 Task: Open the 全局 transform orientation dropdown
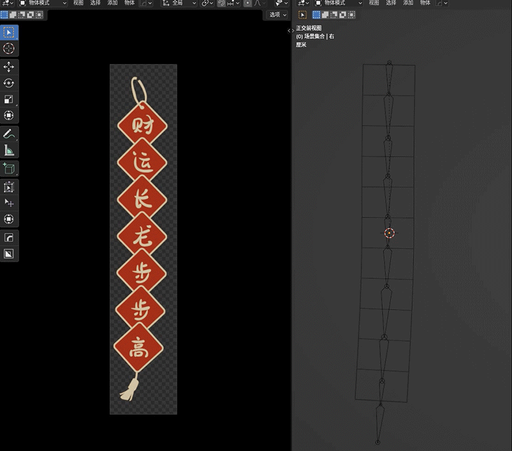180,3
